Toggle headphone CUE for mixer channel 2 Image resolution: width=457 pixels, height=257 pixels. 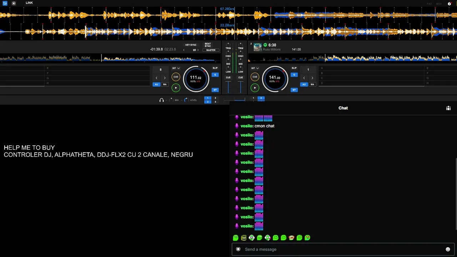click(241, 77)
